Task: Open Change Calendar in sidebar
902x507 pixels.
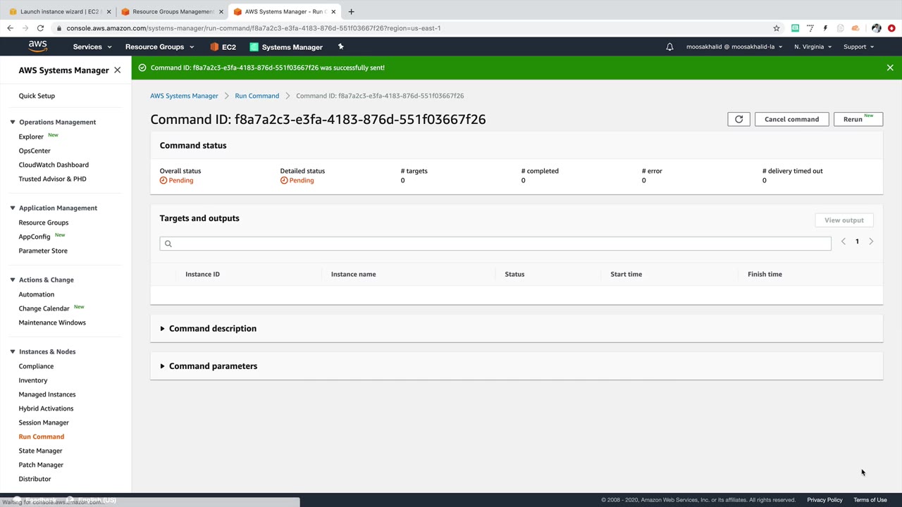Action: (44, 308)
